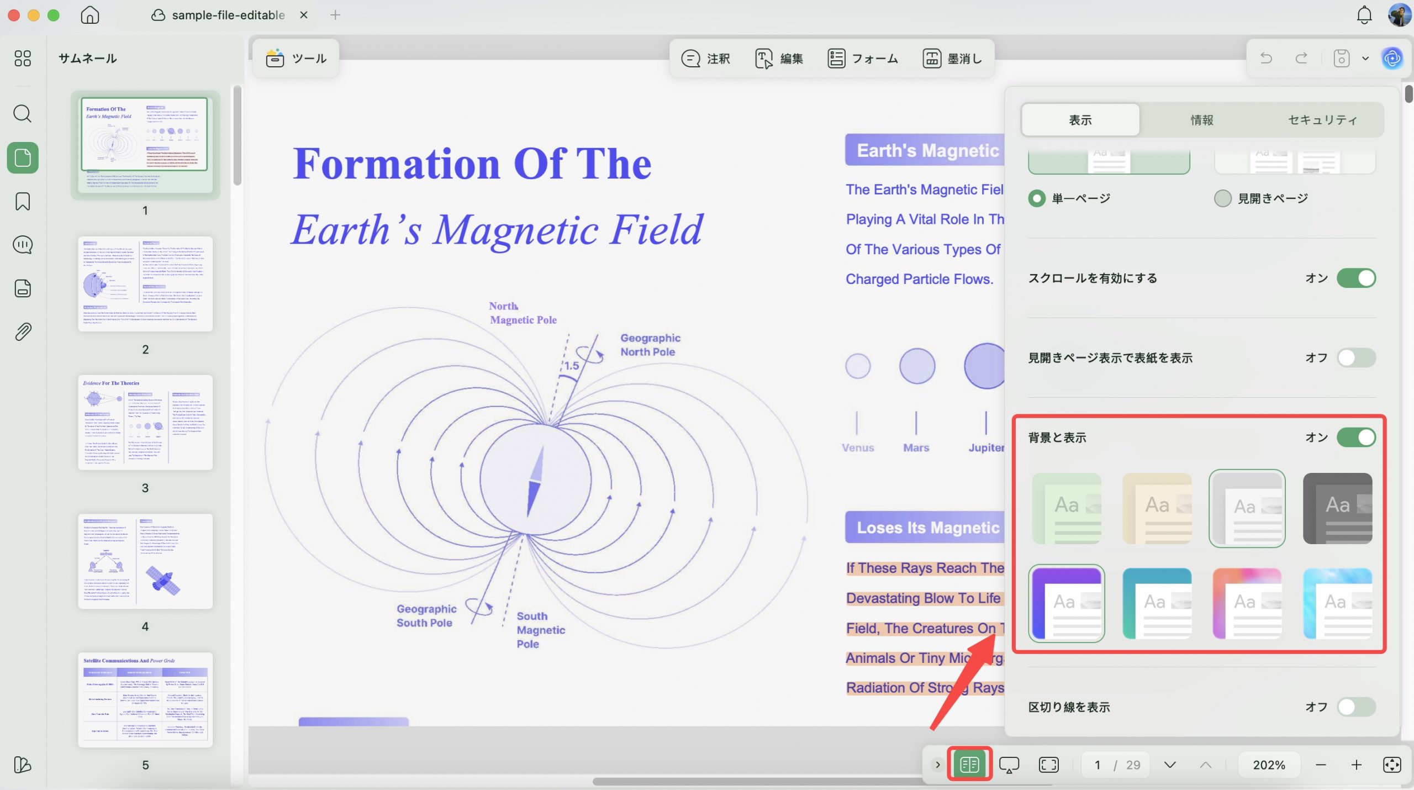1414x790 pixels.
Task: Add a new tab with plus icon
Action: click(x=335, y=15)
